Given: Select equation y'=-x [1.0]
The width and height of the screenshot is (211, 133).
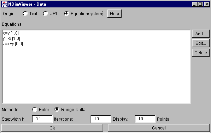Looking at the screenshot, I should (11, 38).
